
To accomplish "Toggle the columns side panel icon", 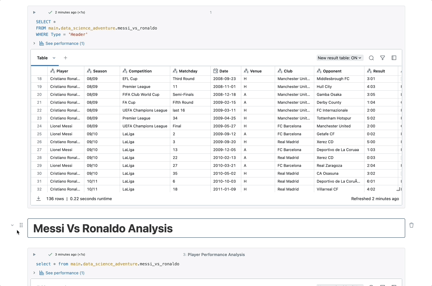I will pyautogui.click(x=394, y=58).
